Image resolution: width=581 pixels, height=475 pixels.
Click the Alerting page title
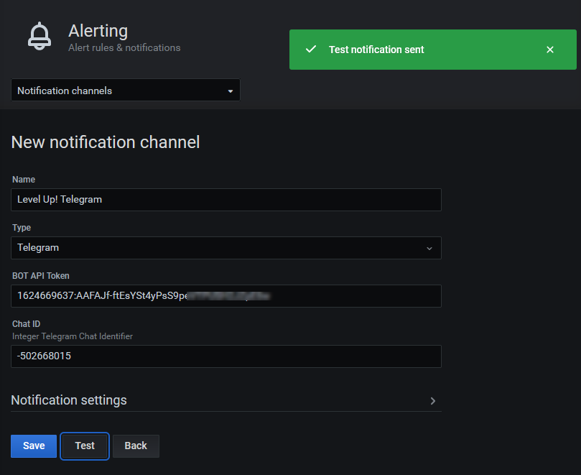(x=98, y=31)
